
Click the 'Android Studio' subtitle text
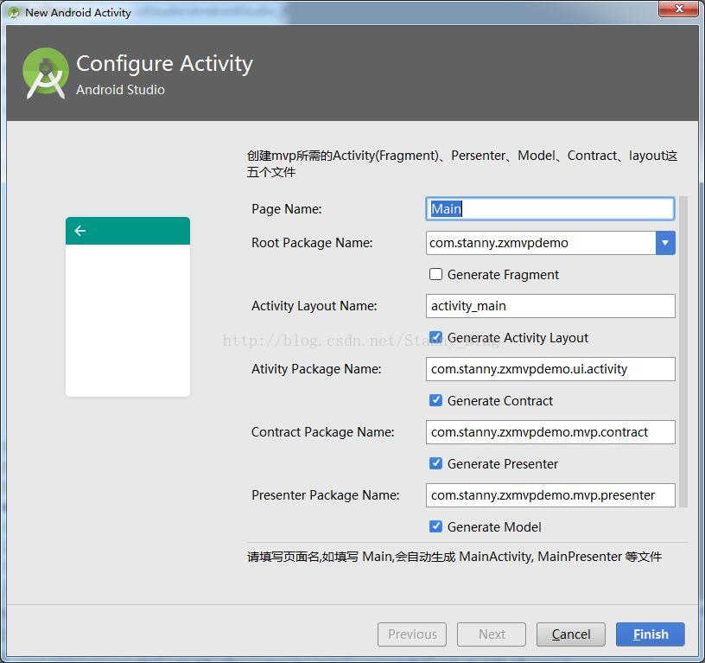pyautogui.click(x=120, y=90)
